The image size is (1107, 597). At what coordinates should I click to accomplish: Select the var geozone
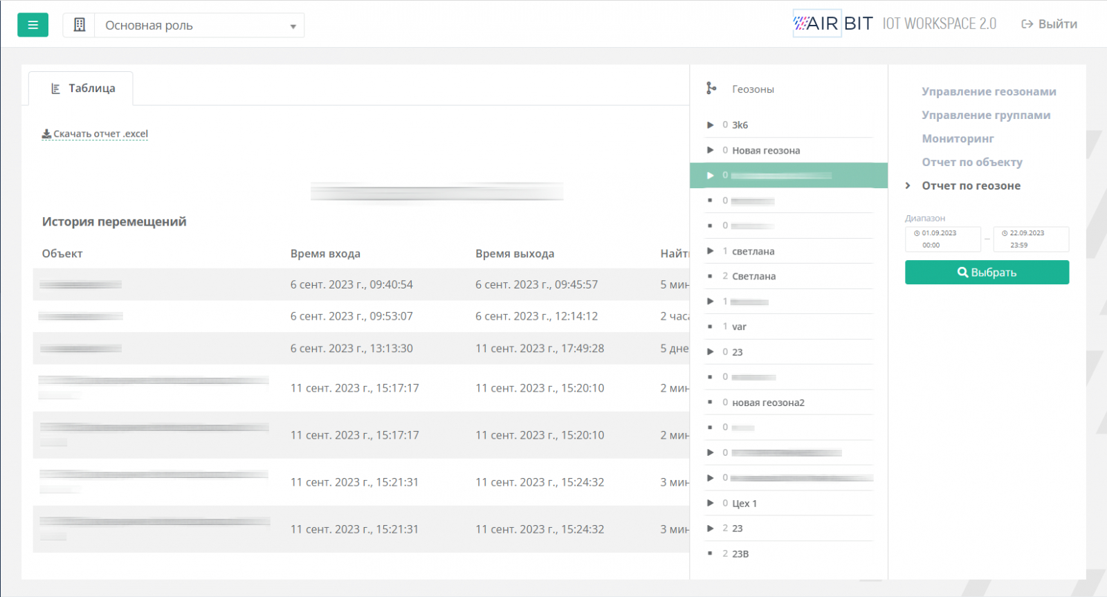click(x=739, y=327)
